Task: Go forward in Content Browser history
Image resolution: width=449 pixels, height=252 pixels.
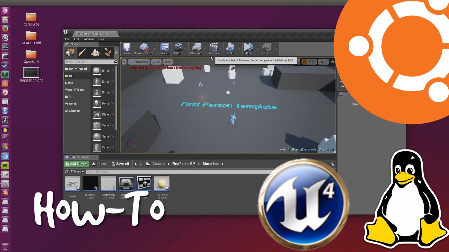Action: [141, 164]
